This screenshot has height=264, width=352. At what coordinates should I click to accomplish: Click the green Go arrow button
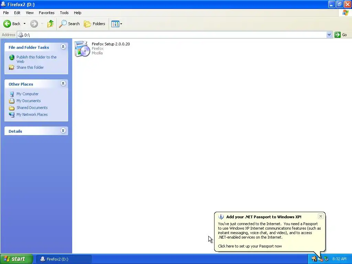pyautogui.click(x=338, y=35)
